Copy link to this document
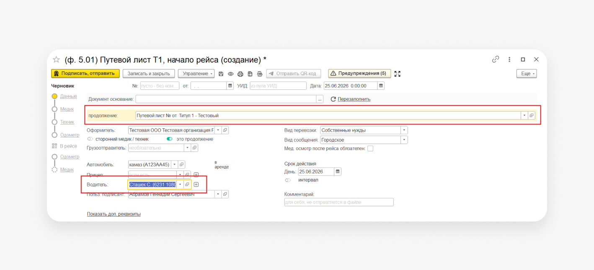The width and height of the screenshot is (594, 270). (496, 59)
